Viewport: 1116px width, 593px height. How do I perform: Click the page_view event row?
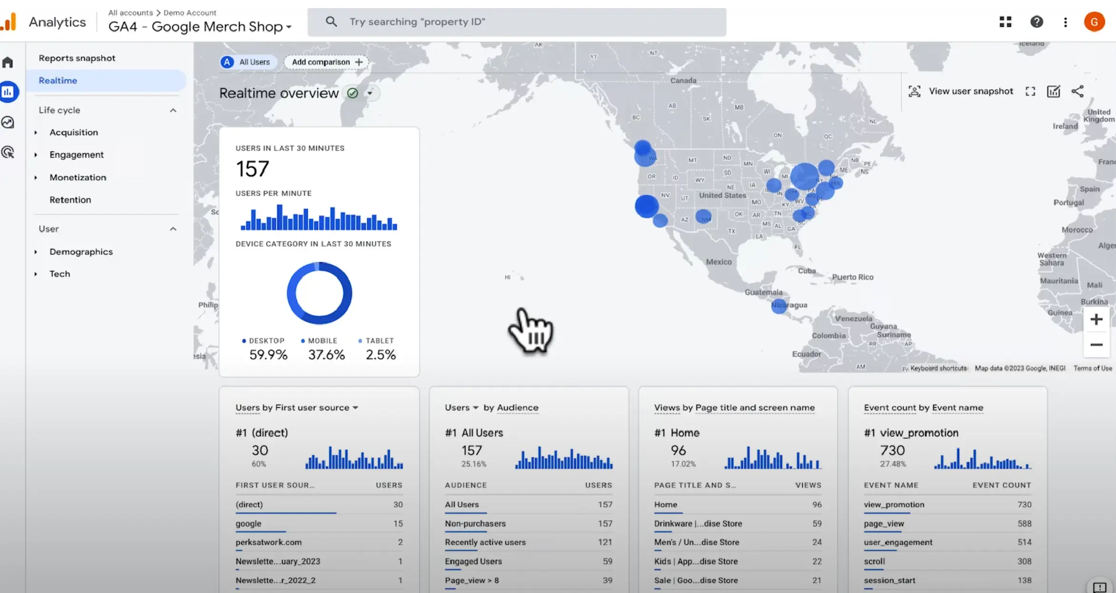pyautogui.click(x=948, y=524)
